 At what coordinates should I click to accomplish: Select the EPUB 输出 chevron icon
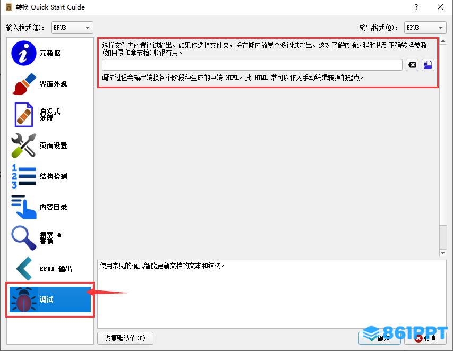(24, 269)
